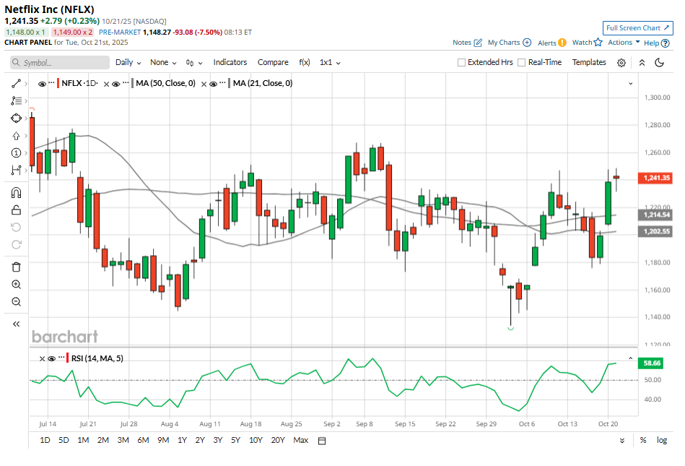This screenshot has height=466, width=685.
Task: Zoom in with the magnifier plus icon
Action: coord(16,285)
